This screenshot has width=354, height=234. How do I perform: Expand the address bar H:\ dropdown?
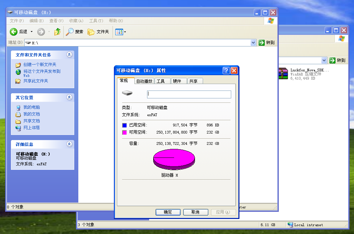pos(253,43)
